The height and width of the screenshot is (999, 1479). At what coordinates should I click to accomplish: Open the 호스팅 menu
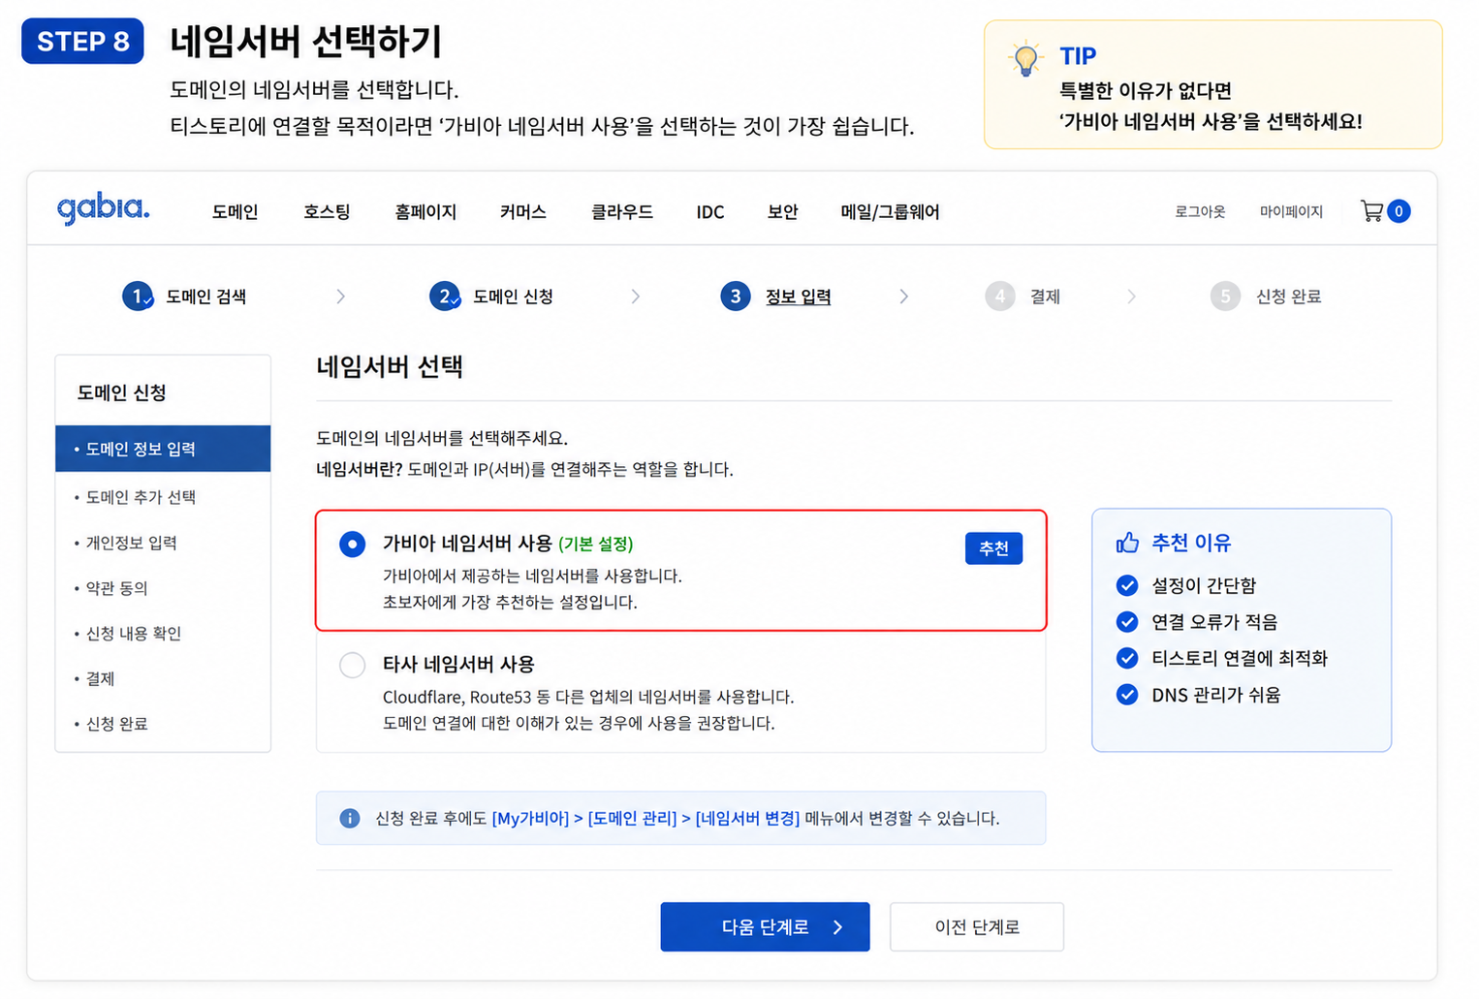tap(327, 212)
